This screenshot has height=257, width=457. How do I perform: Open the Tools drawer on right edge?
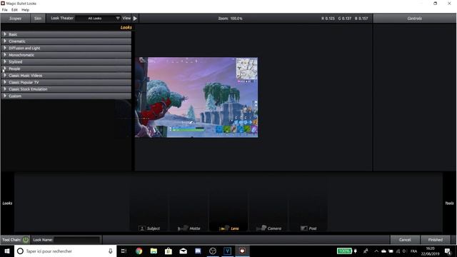(449, 203)
